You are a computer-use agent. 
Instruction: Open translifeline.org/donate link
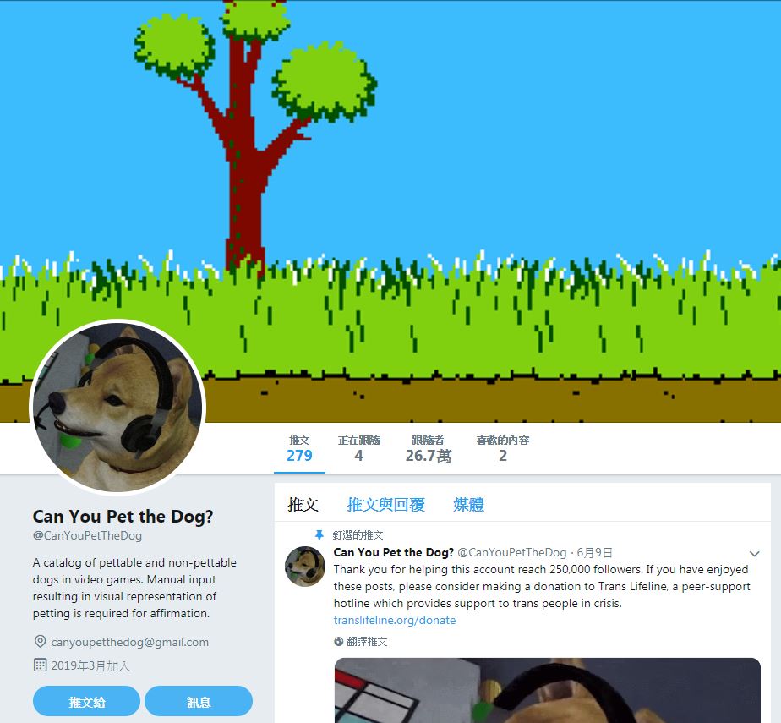pyautogui.click(x=395, y=621)
